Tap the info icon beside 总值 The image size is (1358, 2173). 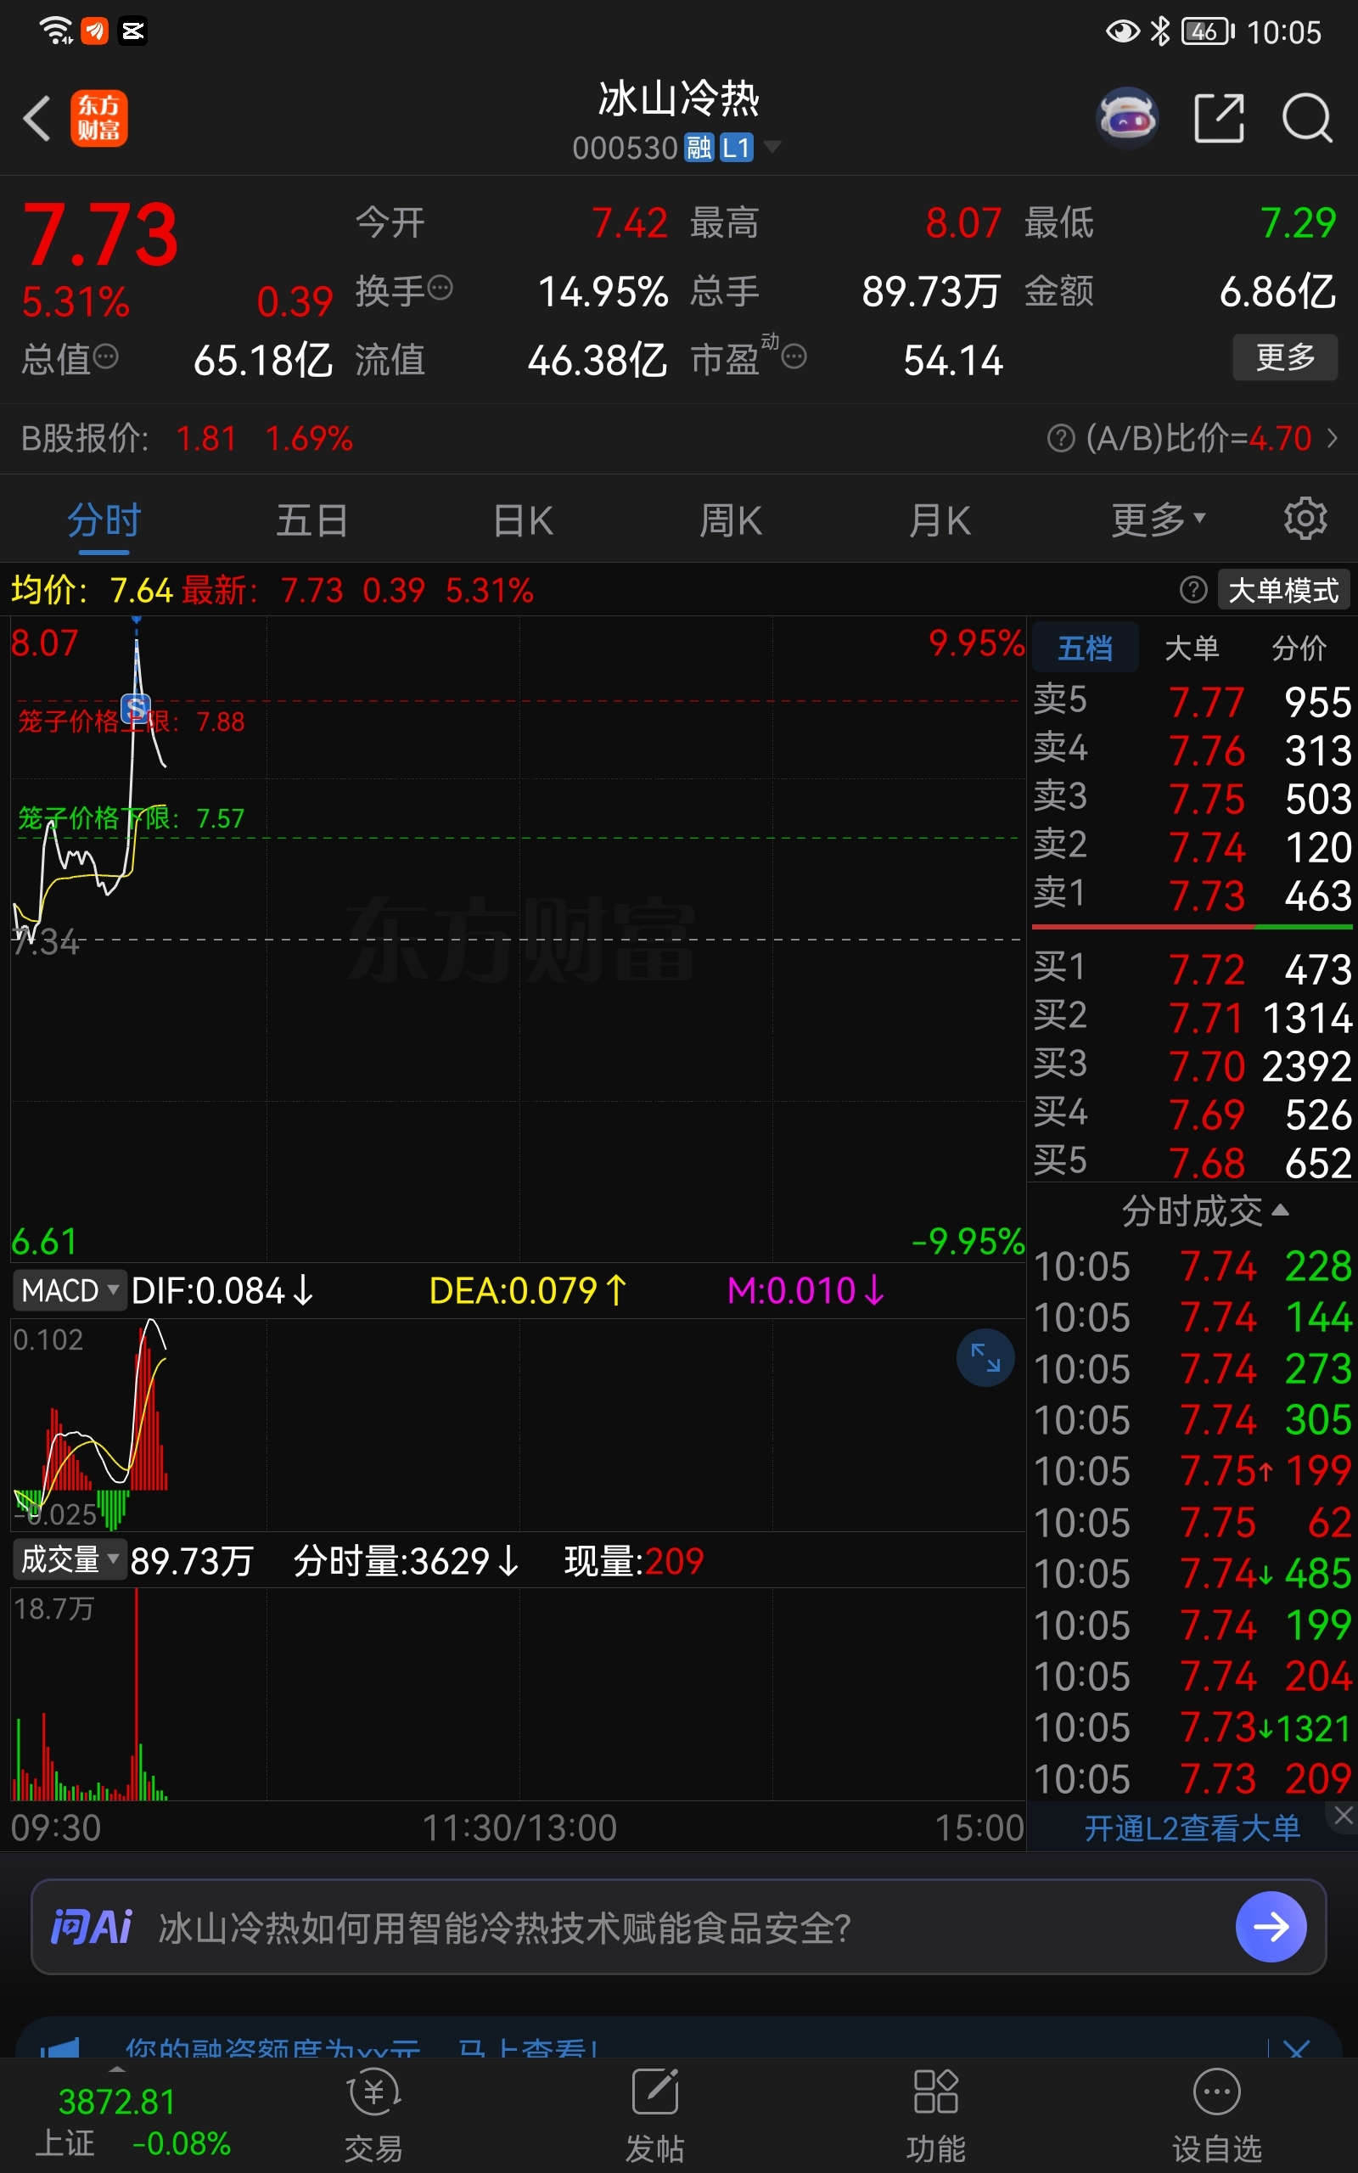click(x=106, y=357)
